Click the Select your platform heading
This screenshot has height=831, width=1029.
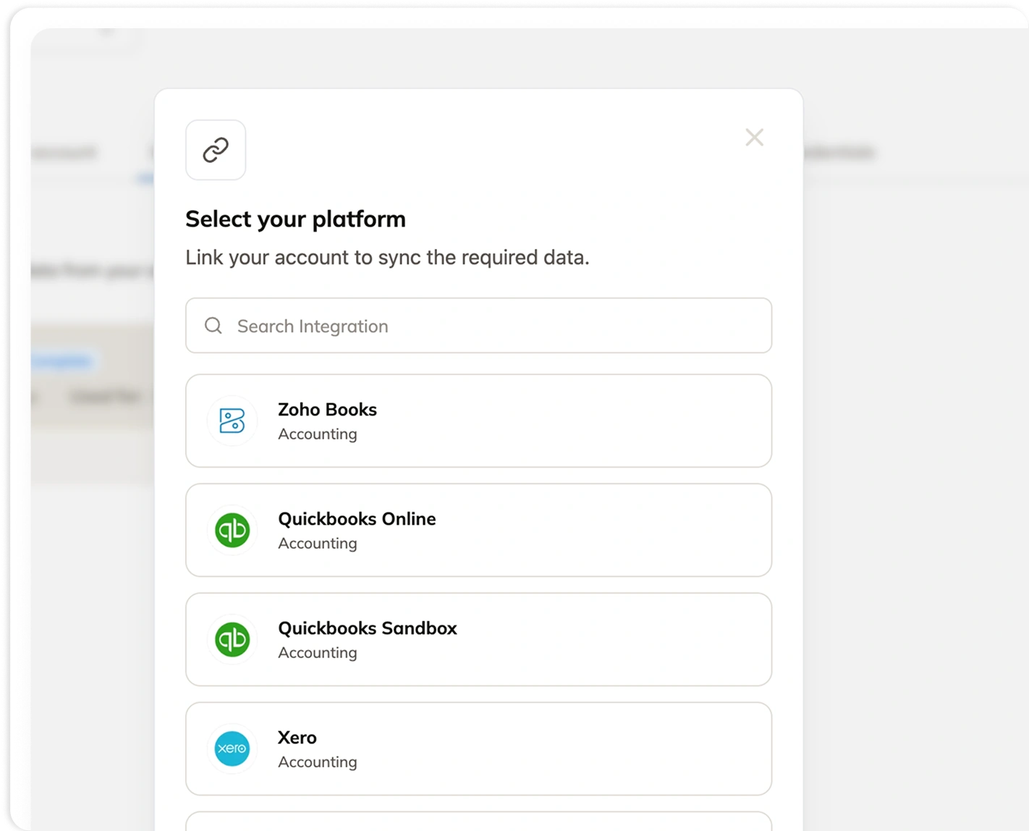(295, 219)
